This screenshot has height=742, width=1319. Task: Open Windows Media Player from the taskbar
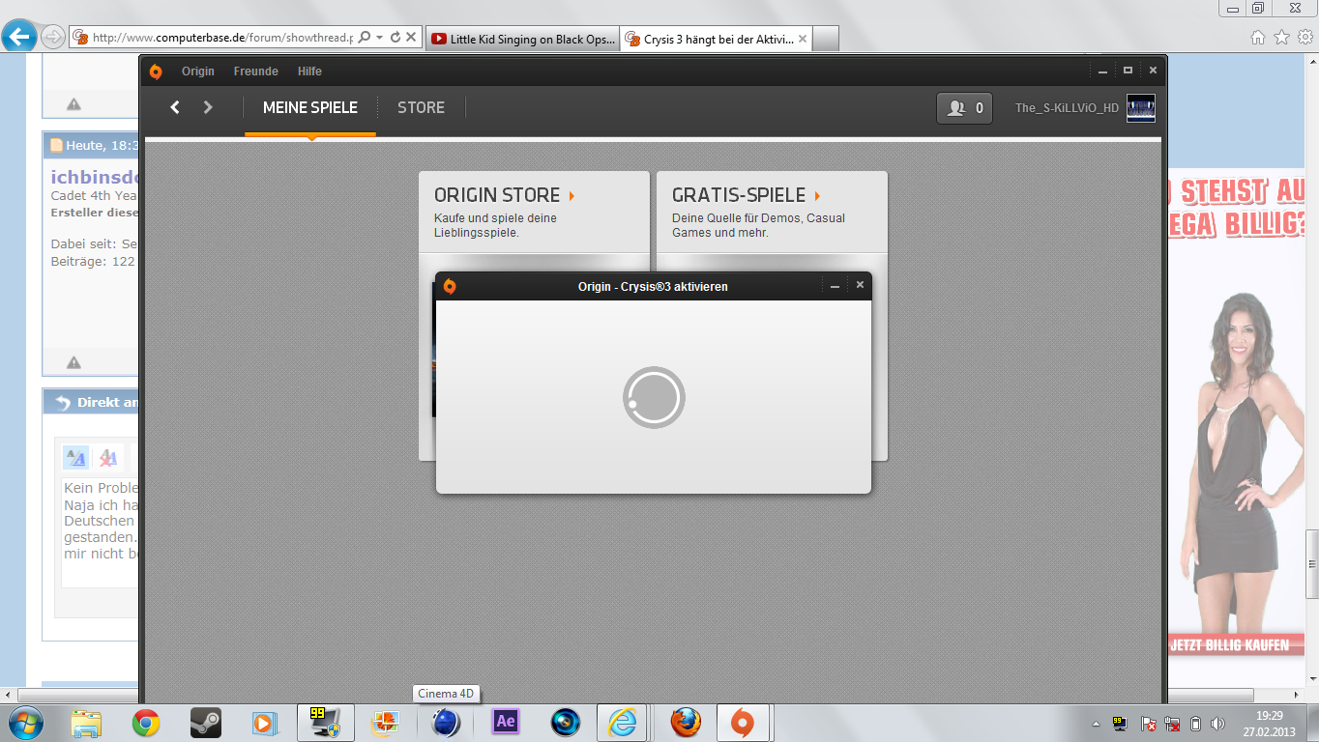263,723
